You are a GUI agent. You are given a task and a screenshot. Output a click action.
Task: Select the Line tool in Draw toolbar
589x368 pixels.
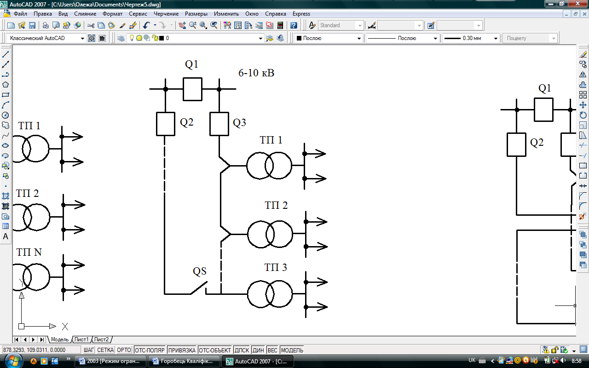pos(6,54)
